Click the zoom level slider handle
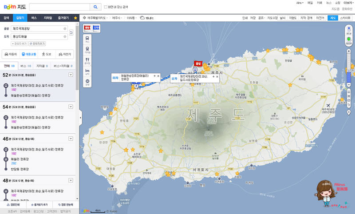 point(349,71)
